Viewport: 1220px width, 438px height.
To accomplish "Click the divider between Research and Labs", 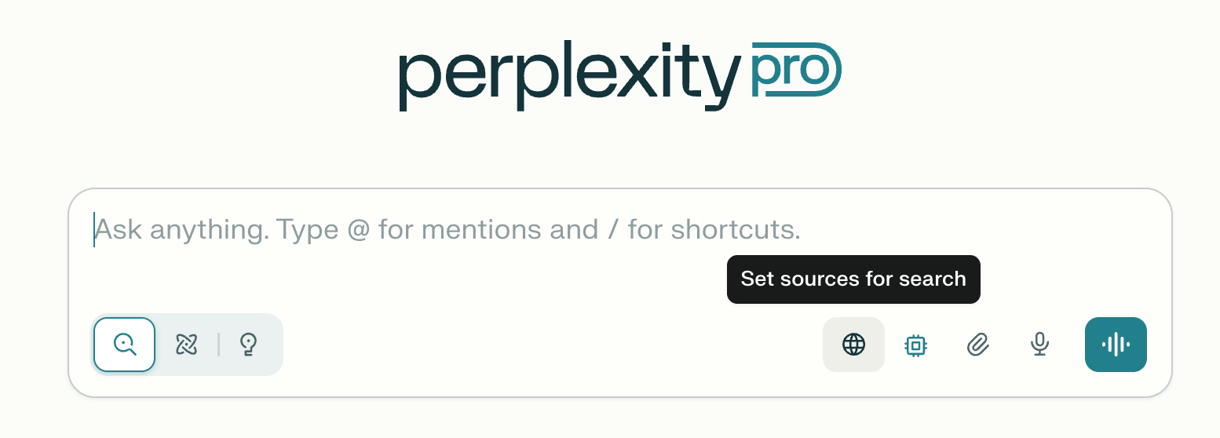I will tap(218, 344).
